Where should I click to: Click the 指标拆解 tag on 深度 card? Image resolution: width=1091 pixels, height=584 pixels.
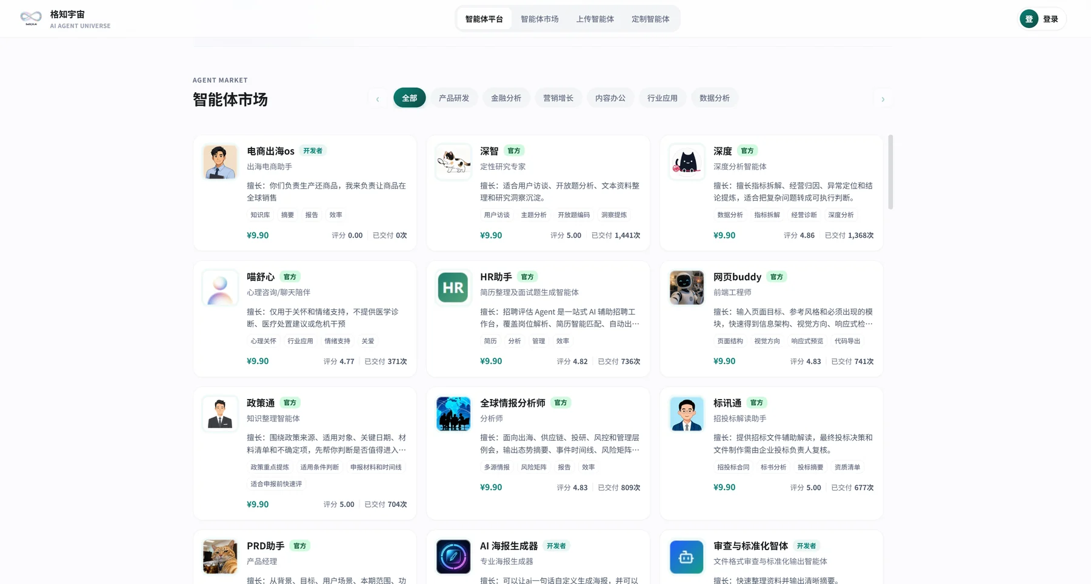[767, 215]
